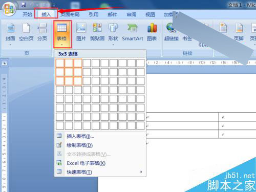The height and width of the screenshot is (192, 256).
Task: Click the Excel spreadsheet icon in menu
Action: click(59, 163)
